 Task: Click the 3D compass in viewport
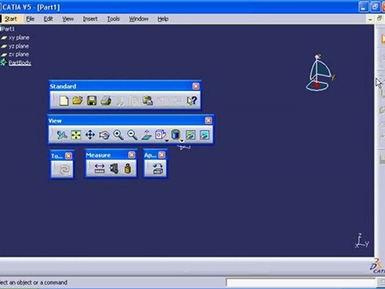pyautogui.click(x=320, y=73)
